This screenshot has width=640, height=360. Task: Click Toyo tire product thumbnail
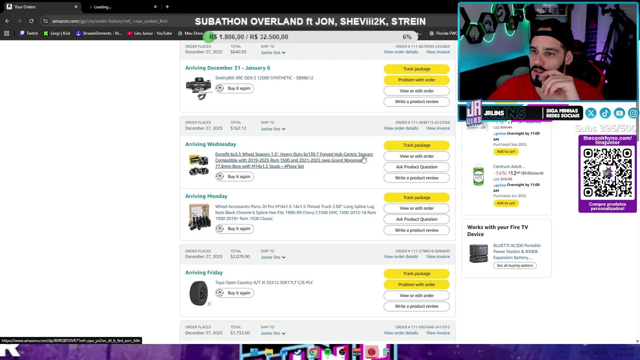click(x=198, y=293)
